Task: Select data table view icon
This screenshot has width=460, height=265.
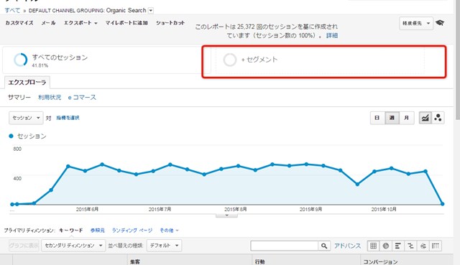Action: click(373, 246)
